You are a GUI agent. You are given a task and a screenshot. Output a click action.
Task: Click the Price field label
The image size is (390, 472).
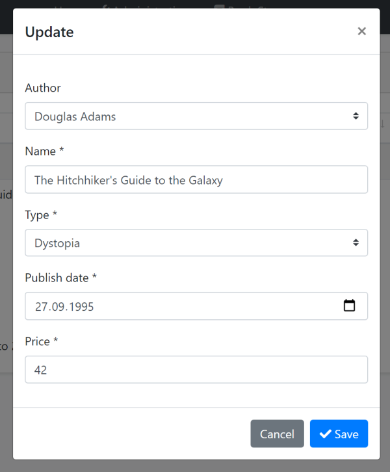tap(42, 341)
